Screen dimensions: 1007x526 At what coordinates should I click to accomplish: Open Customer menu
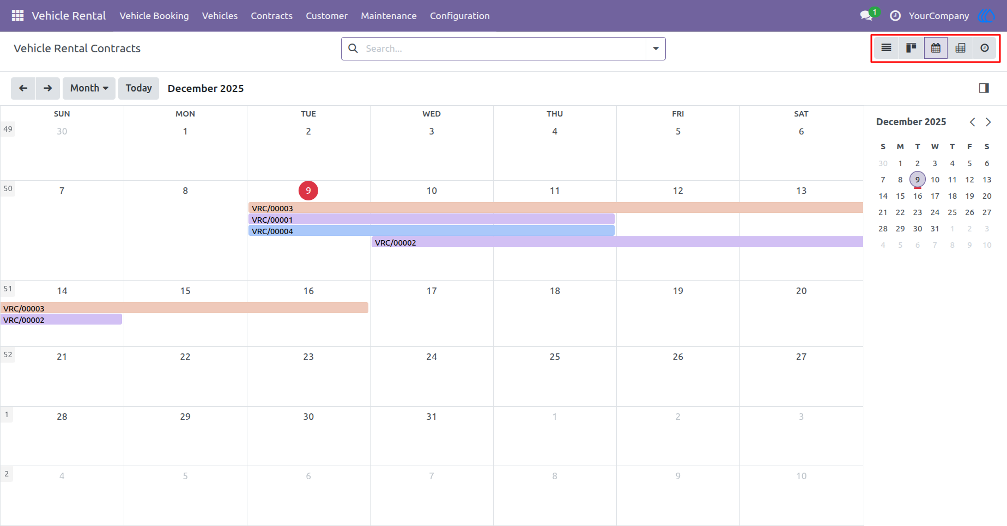(326, 16)
